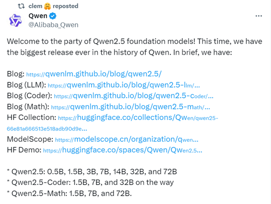This screenshot has width=271, height=204.
Task: Open the Qwen purple logo avatar
Action: pyautogui.click(x=15, y=21)
